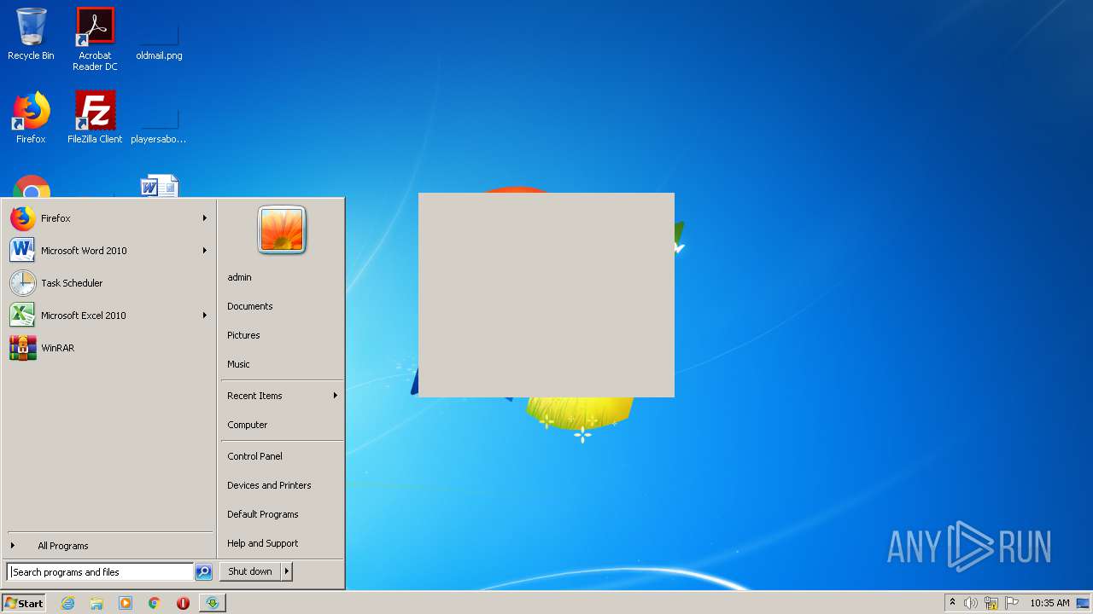Viewport: 1093px width, 614px height.
Task: Click the Excel icon in Start menu
Action: pos(23,316)
